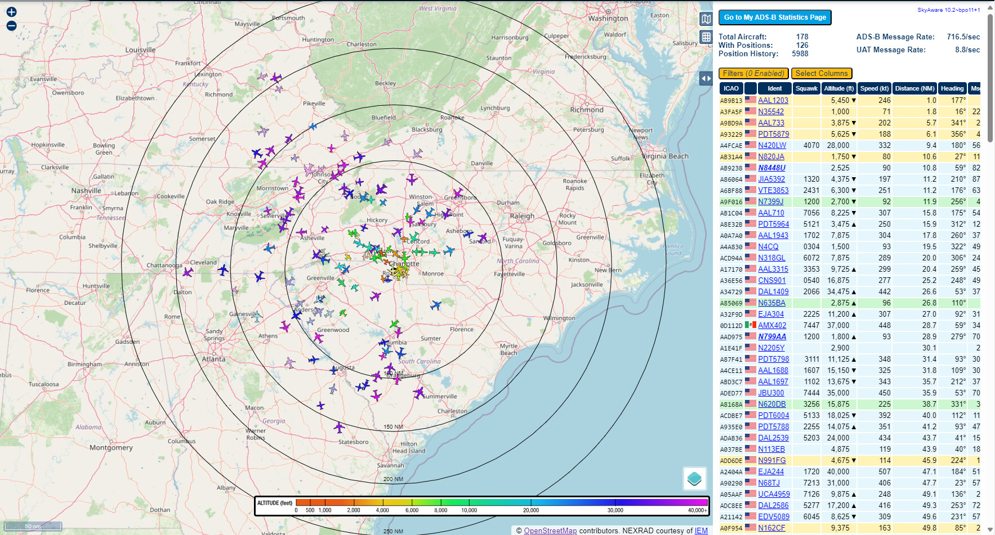Zoom in on the map
Image resolution: width=995 pixels, height=535 pixels.
coord(11,12)
